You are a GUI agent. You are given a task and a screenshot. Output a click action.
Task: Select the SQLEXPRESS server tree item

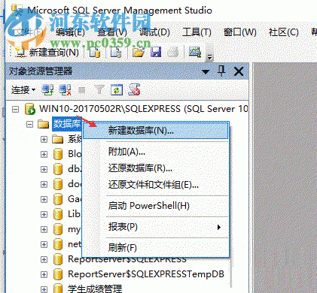[x=144, y=109]
